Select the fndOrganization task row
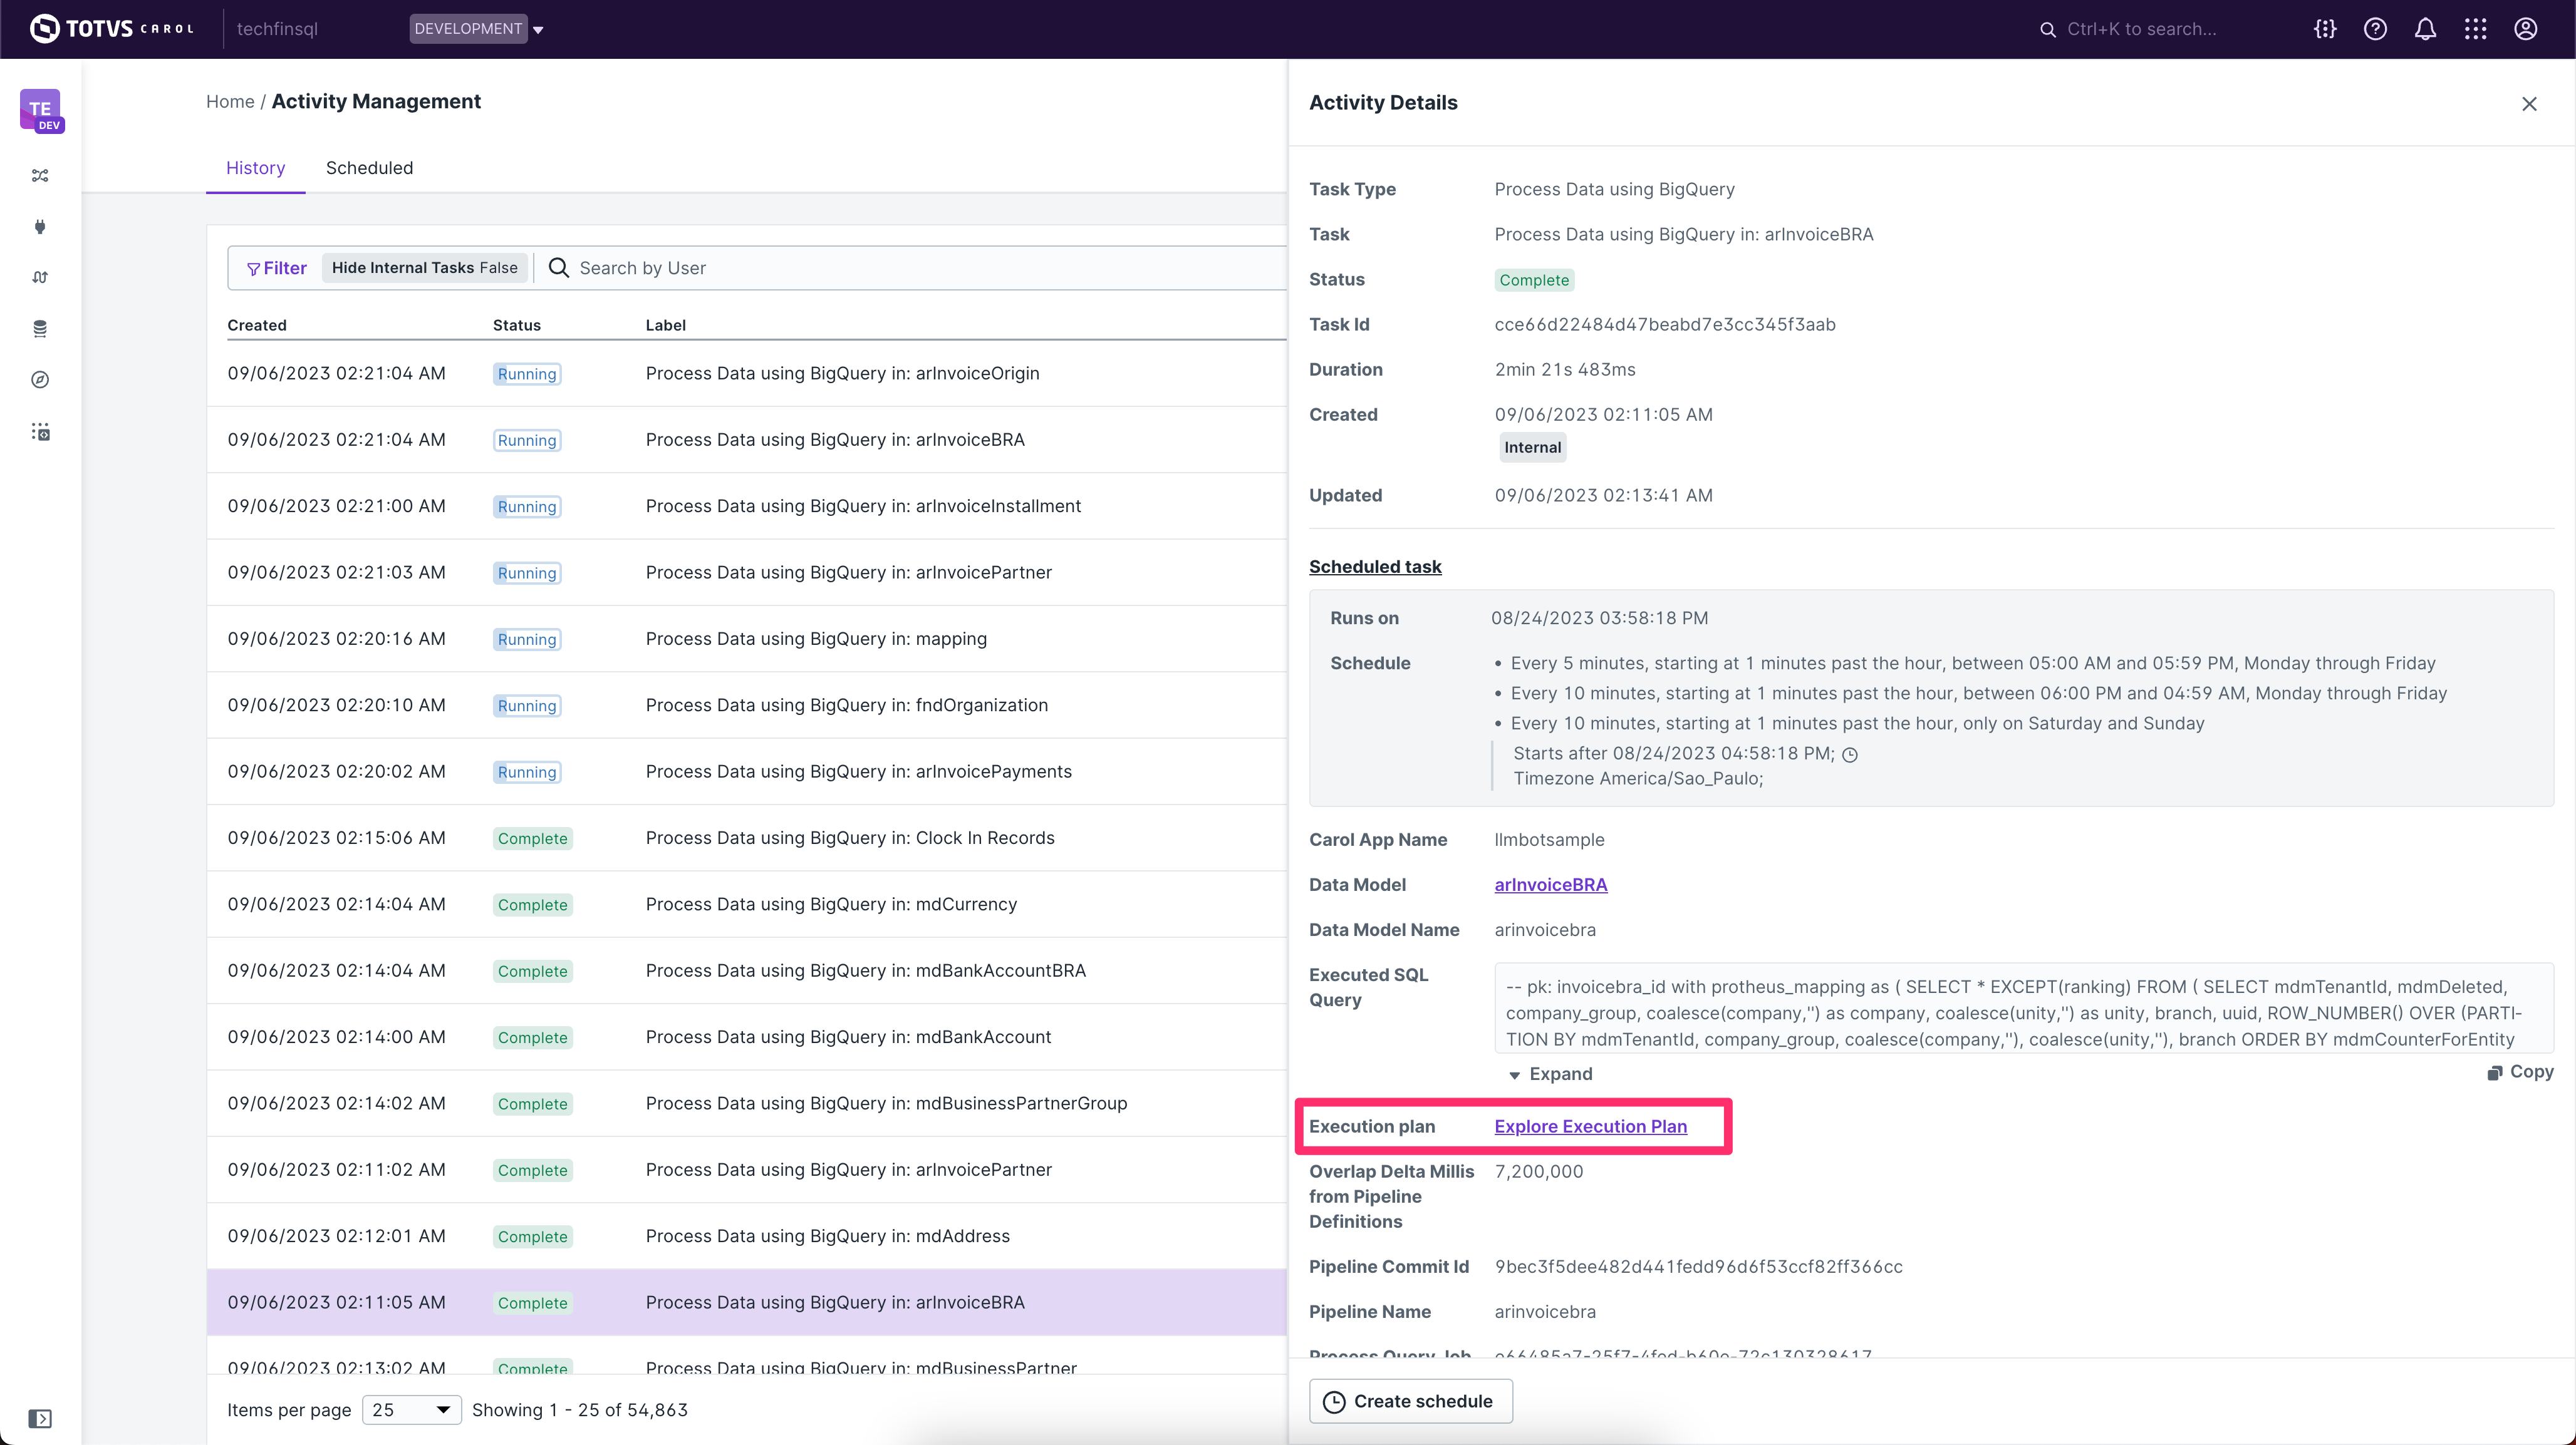 [746, 704]
